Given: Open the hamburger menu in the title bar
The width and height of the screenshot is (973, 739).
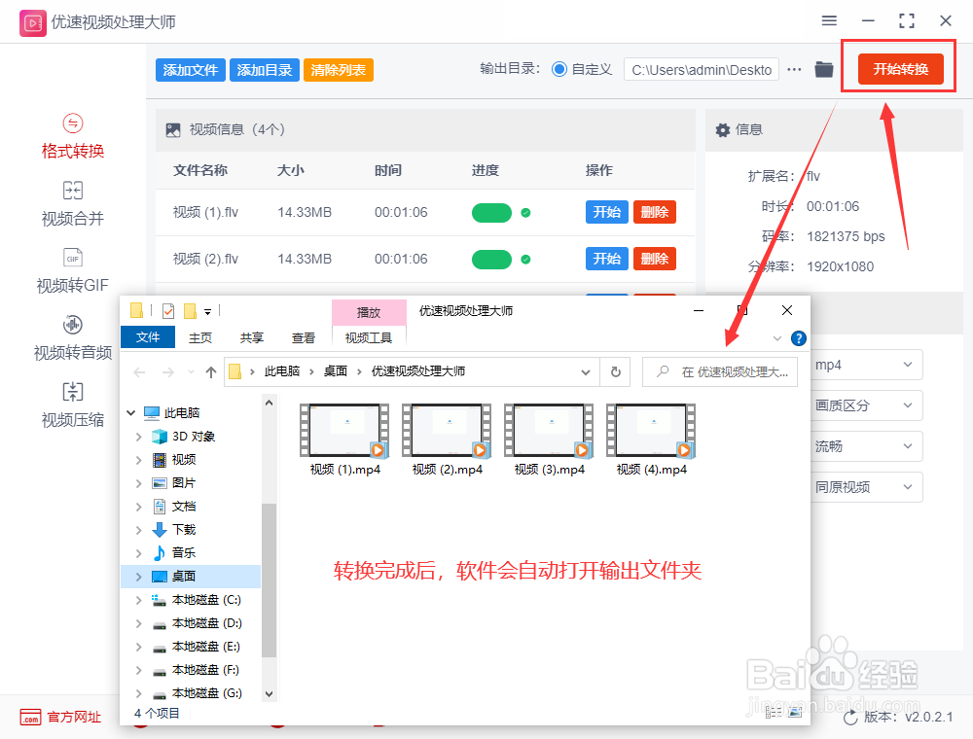Looking at the screenshot, I should pos(829,21).
